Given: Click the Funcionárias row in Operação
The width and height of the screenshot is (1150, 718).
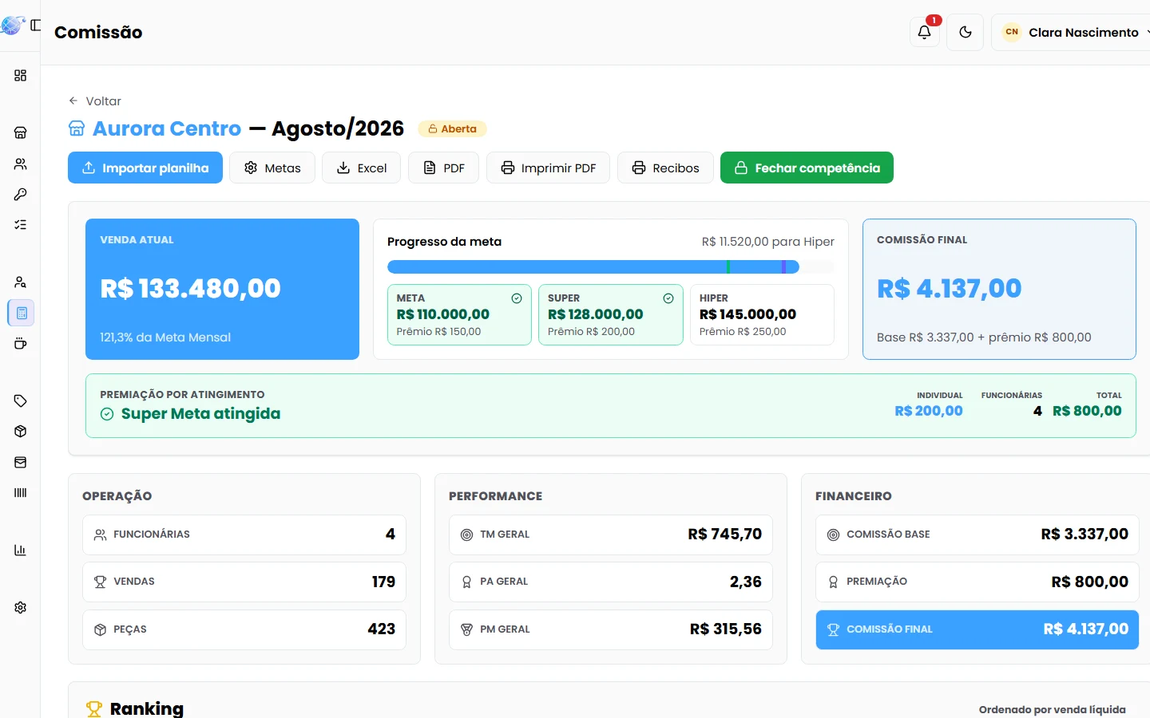Looking at the screenshot, I should pos(244,535).
